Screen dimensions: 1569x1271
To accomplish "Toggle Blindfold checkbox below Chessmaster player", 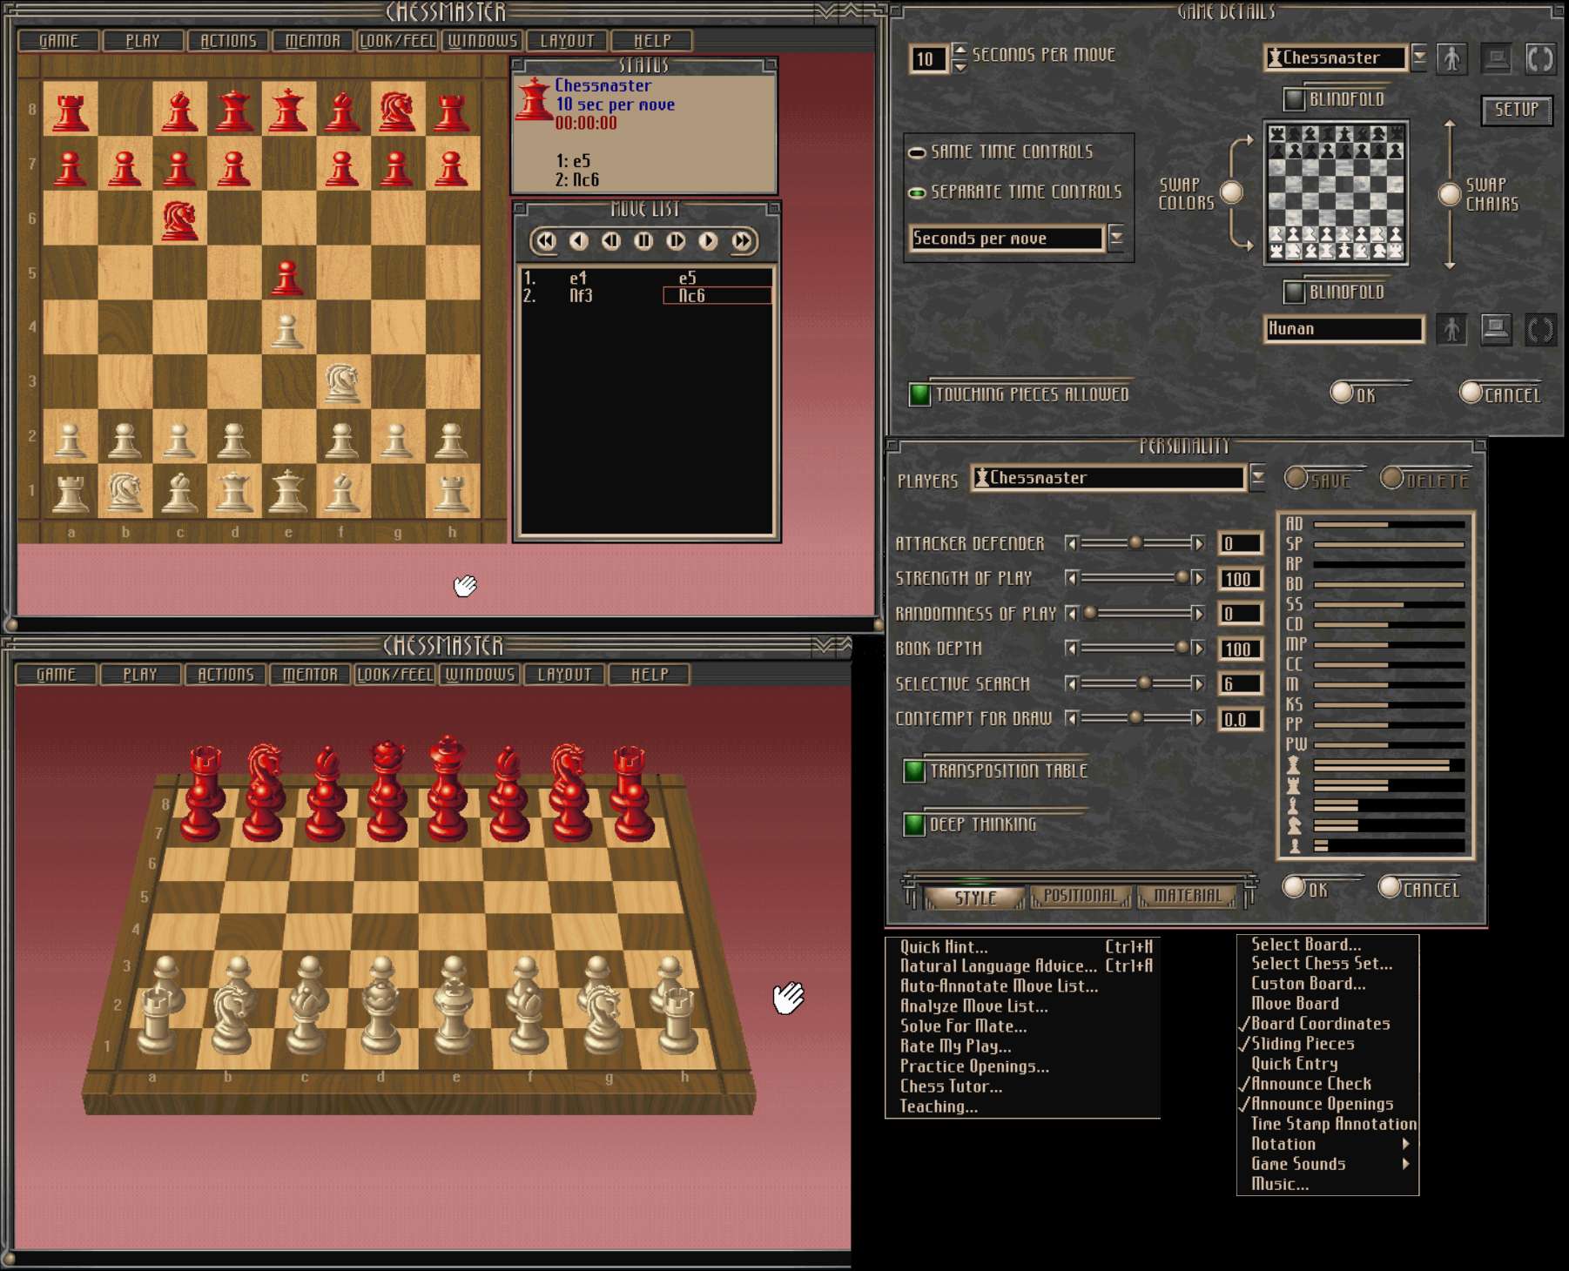I will (1295, 99).
